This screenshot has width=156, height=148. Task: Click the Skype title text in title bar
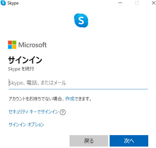pyautogui.click(x=13, y=3)
